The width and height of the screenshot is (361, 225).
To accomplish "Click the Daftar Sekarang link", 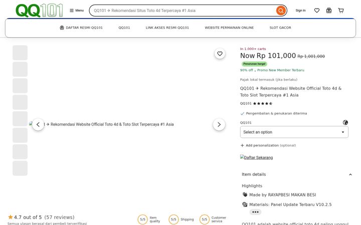I will (x=257, y=157).
